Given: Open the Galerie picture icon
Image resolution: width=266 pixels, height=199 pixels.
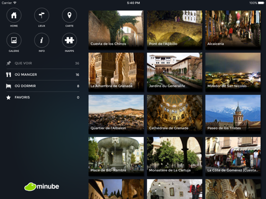Looking at the screenshot, I should 14,40.
